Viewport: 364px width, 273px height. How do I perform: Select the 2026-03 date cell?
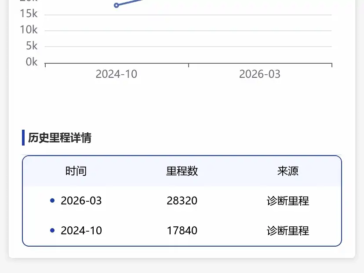tap(81, 200)
